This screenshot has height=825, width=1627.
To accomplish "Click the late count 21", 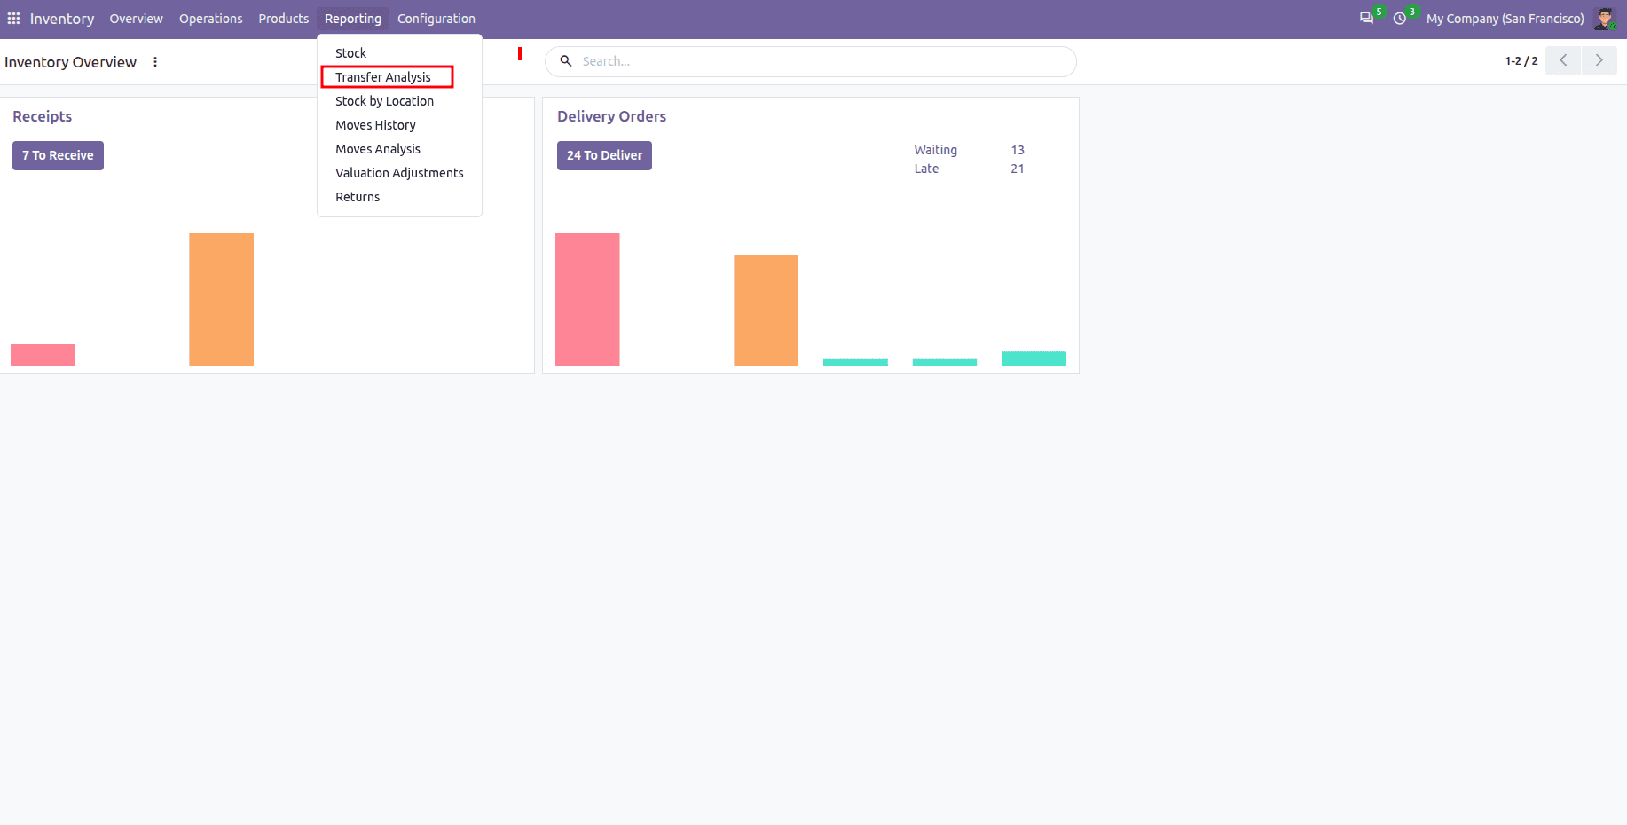I will tap(1018, 169).
